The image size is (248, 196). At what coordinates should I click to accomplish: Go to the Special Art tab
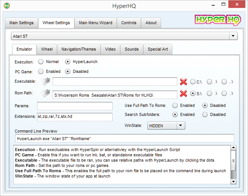158,49
